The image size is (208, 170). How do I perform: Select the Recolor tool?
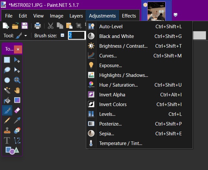point(17,130)
